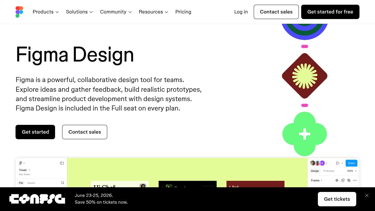Click the Figma logo in the top navbar

click(19, 12)
